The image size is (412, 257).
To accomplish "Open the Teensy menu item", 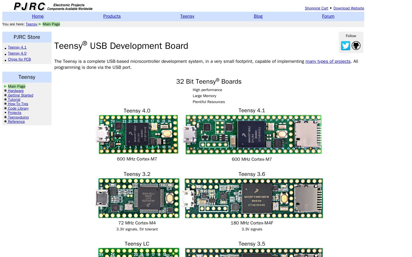I will coord(187,16).
